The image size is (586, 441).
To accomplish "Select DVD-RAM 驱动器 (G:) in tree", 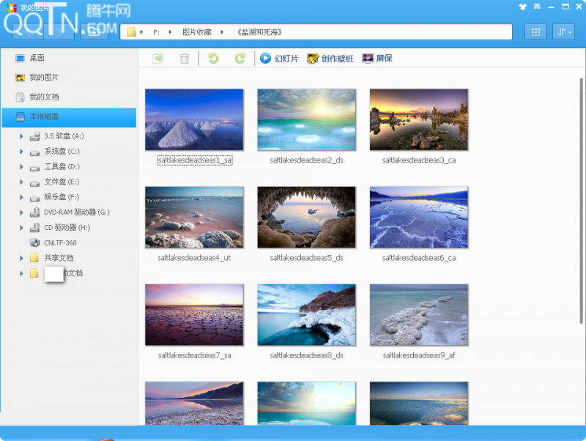I will tap(76, 212).
